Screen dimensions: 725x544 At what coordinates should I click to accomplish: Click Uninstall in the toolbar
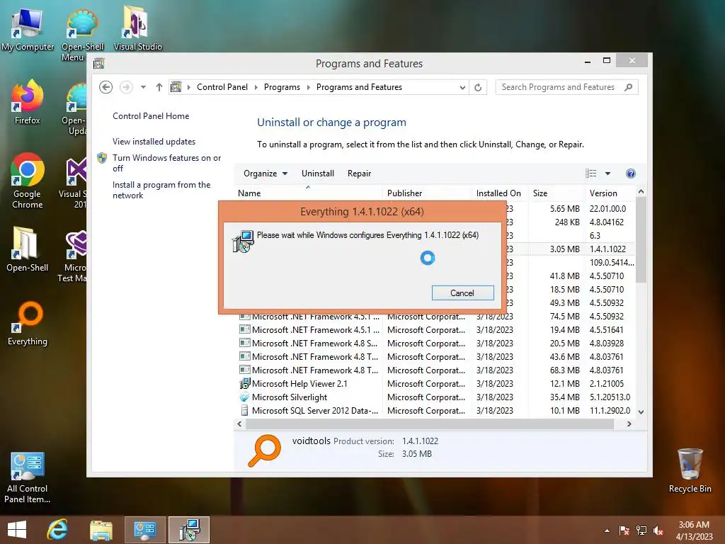318,174
